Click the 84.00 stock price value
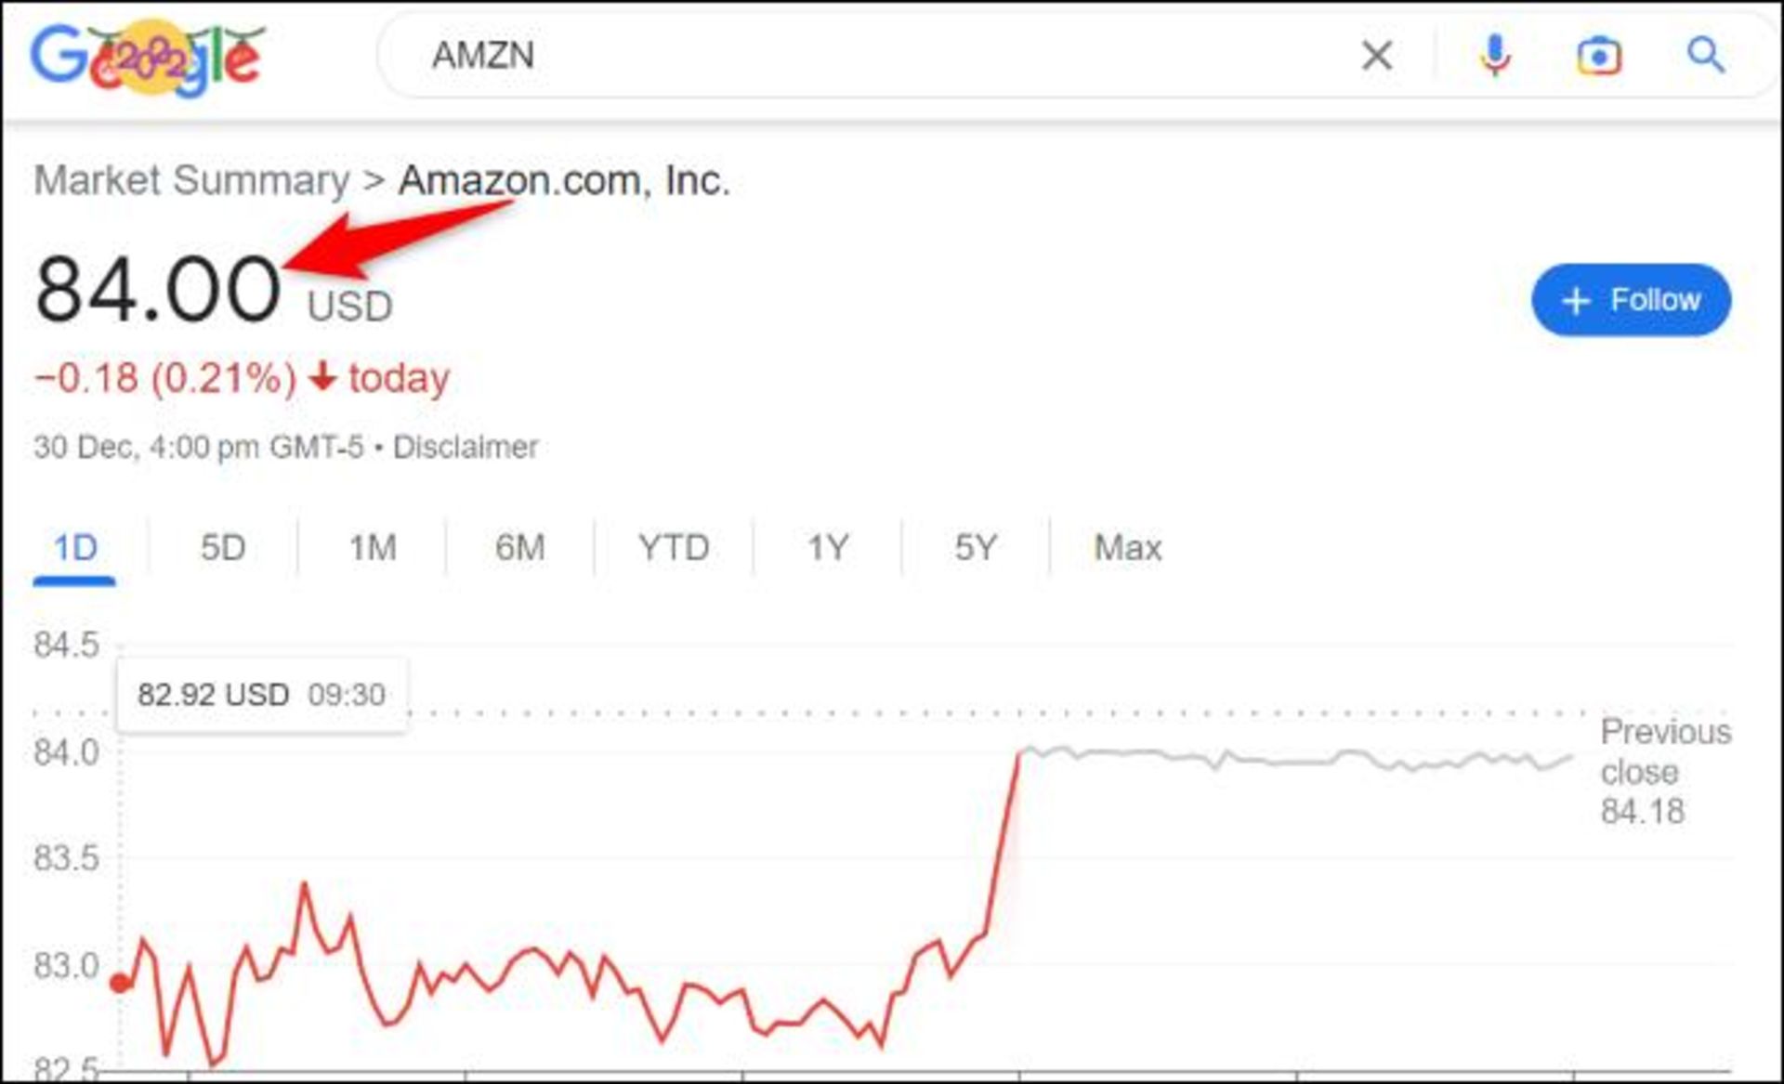The width and height of the screenshot is (1784, 1084). click(157, 290)
